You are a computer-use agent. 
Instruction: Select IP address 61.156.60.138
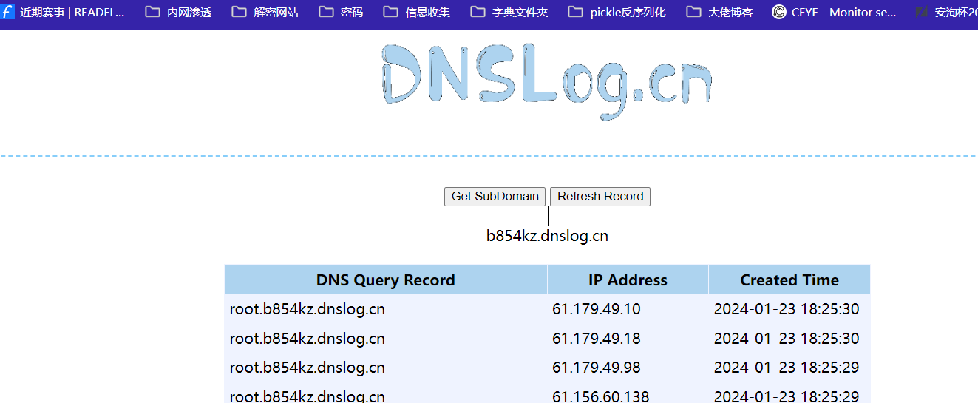click(601, 396)
